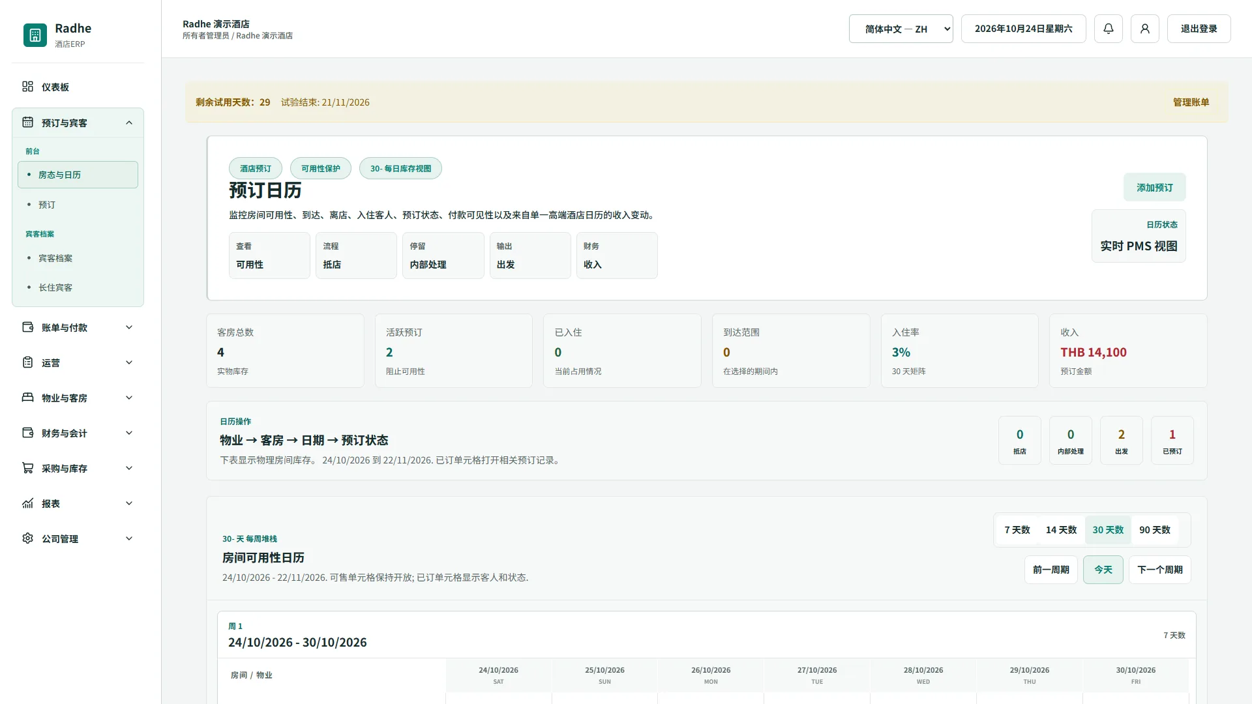Expand the 财务与会计 chevron
Screen dimensions: 1252x704
[x=129, y=433]
